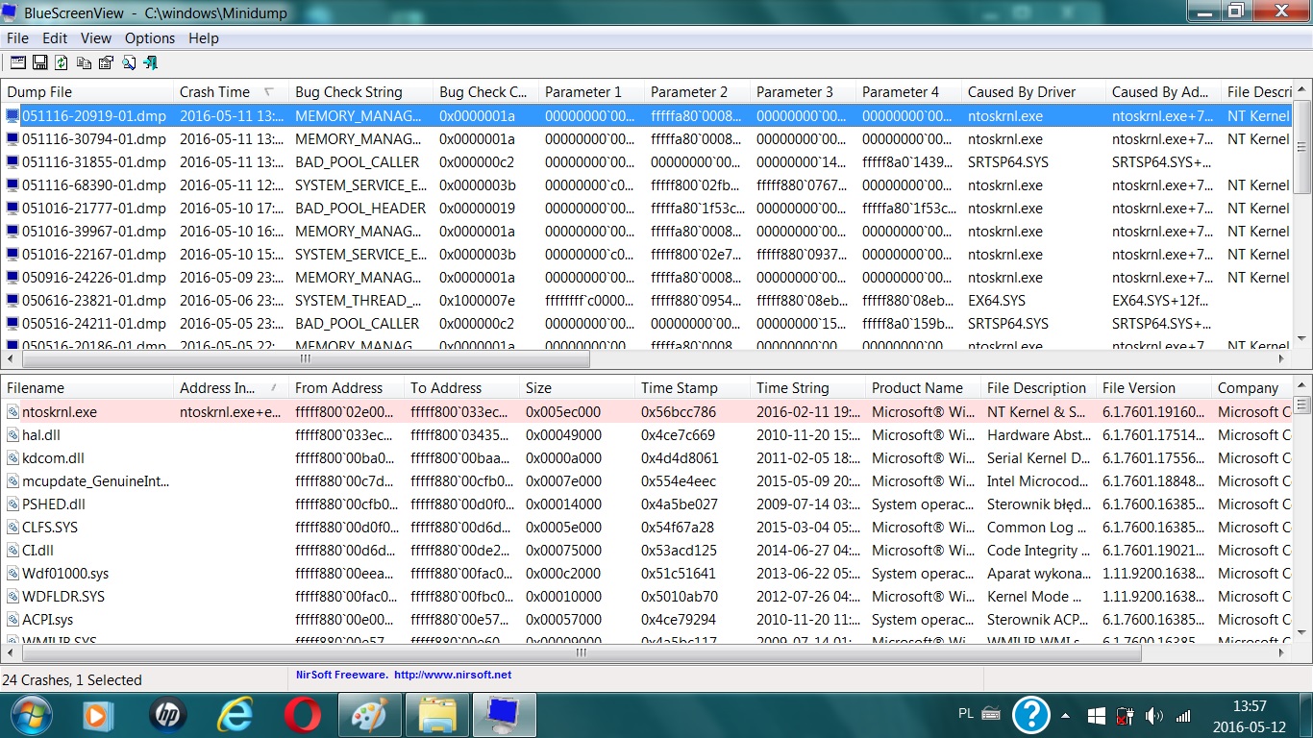
Task: Click the Save Selected Items floppy icon
Action: (x=40, y=62)
